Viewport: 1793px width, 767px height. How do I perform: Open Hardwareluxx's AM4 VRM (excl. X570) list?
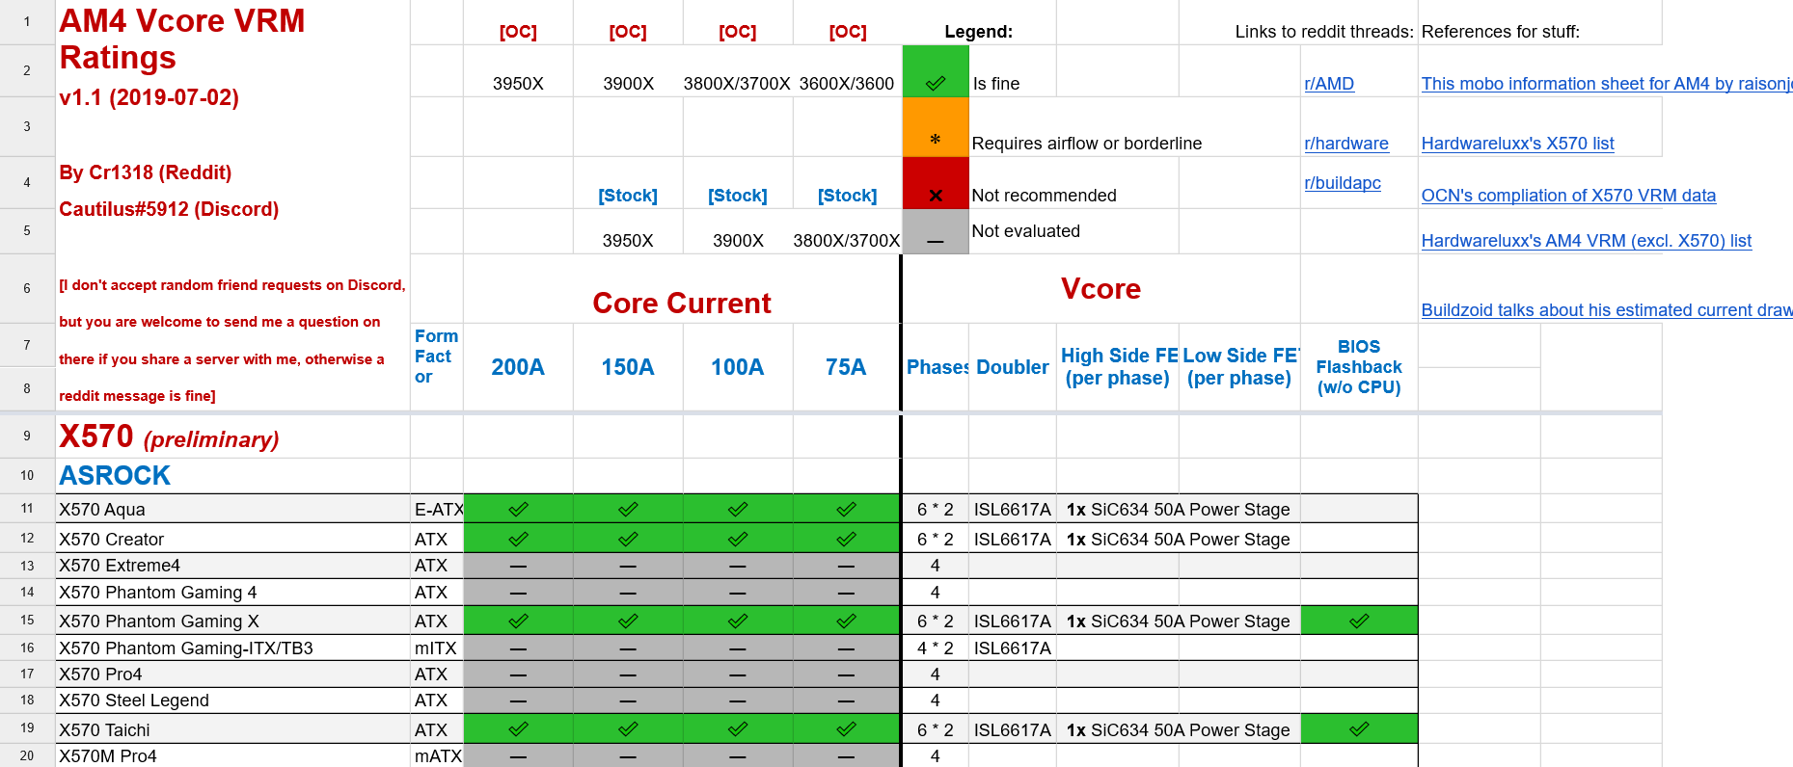click(1586, 241)
